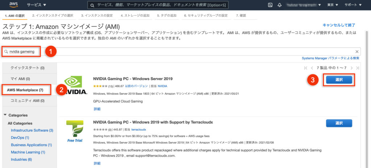
Task: Go to previous page of AMI results
Action: click(x=312, y=68)
